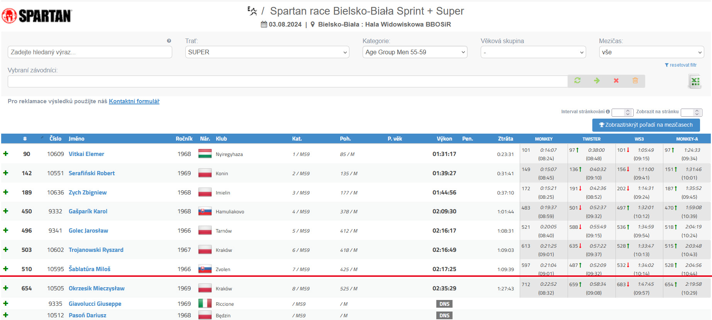Click resetovat filtr link
This screenshot has width=712, height=320.
[681, 65]
